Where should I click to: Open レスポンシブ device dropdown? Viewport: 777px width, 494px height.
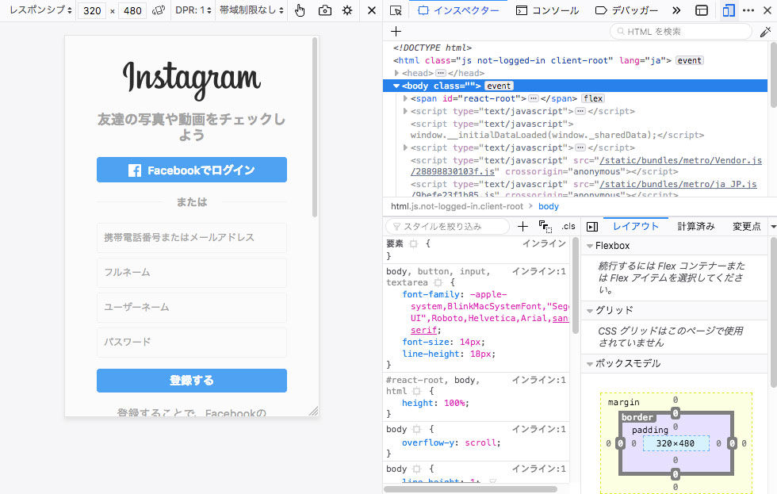(x=40, y=10)
